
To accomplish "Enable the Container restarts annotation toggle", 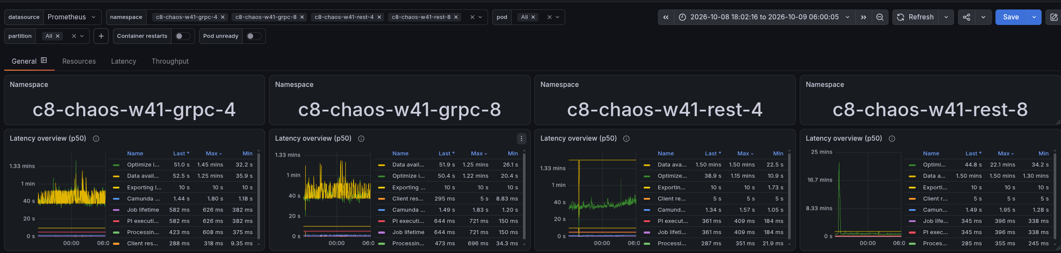I will (x=183, y=36).
